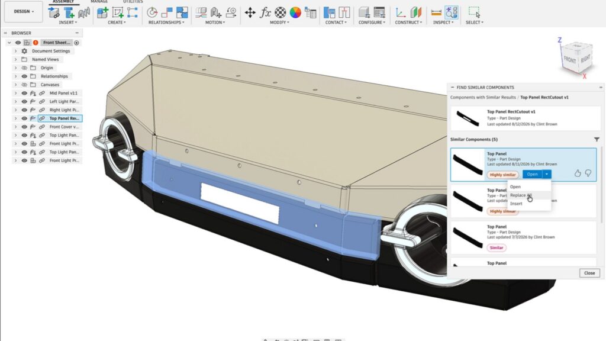Hide the Left Light Par... component
This screenshot has height=341, width=606.
24,102
